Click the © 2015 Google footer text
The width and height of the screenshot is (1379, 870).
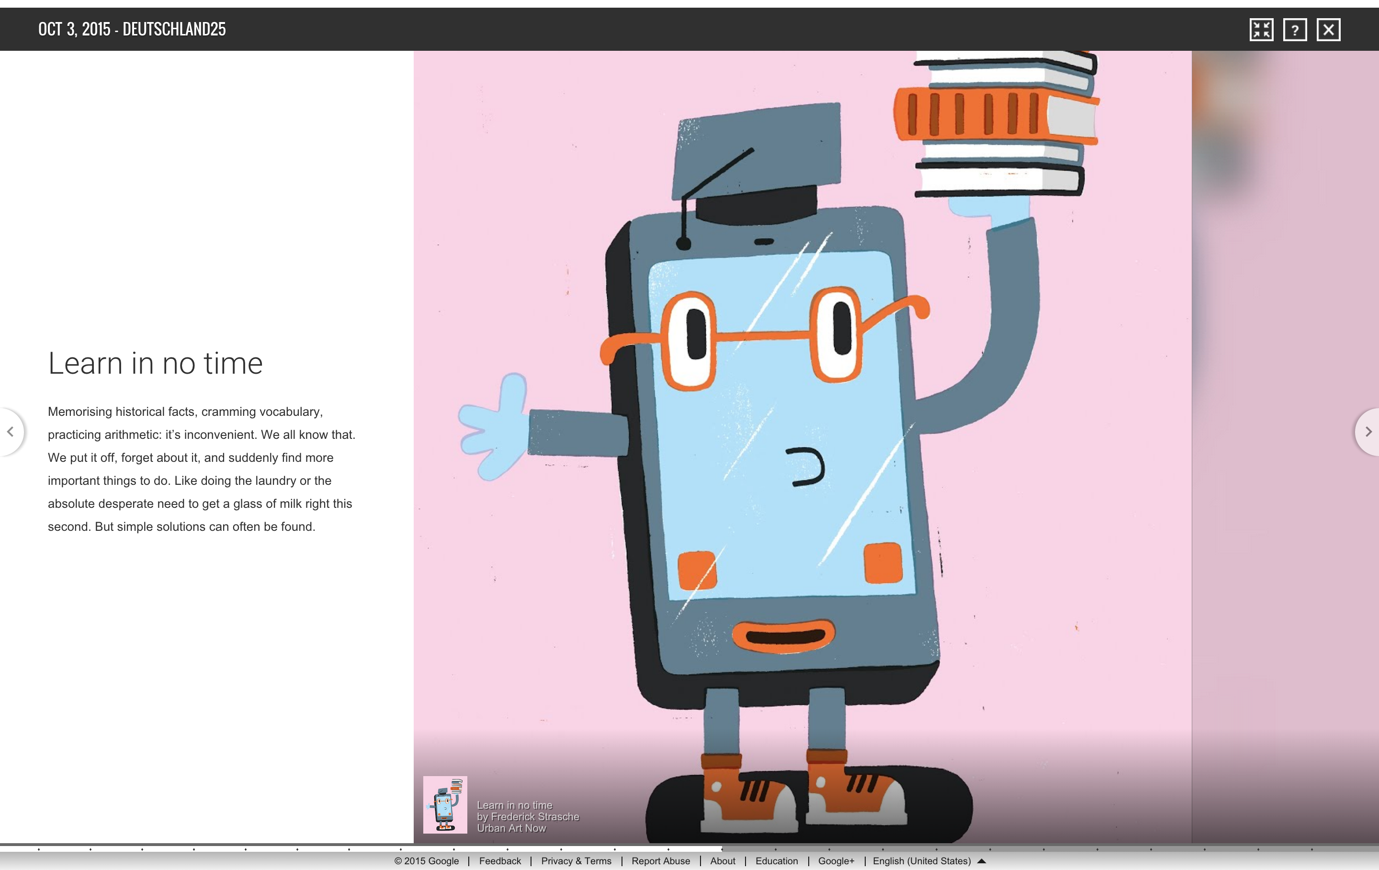(427, 861)
